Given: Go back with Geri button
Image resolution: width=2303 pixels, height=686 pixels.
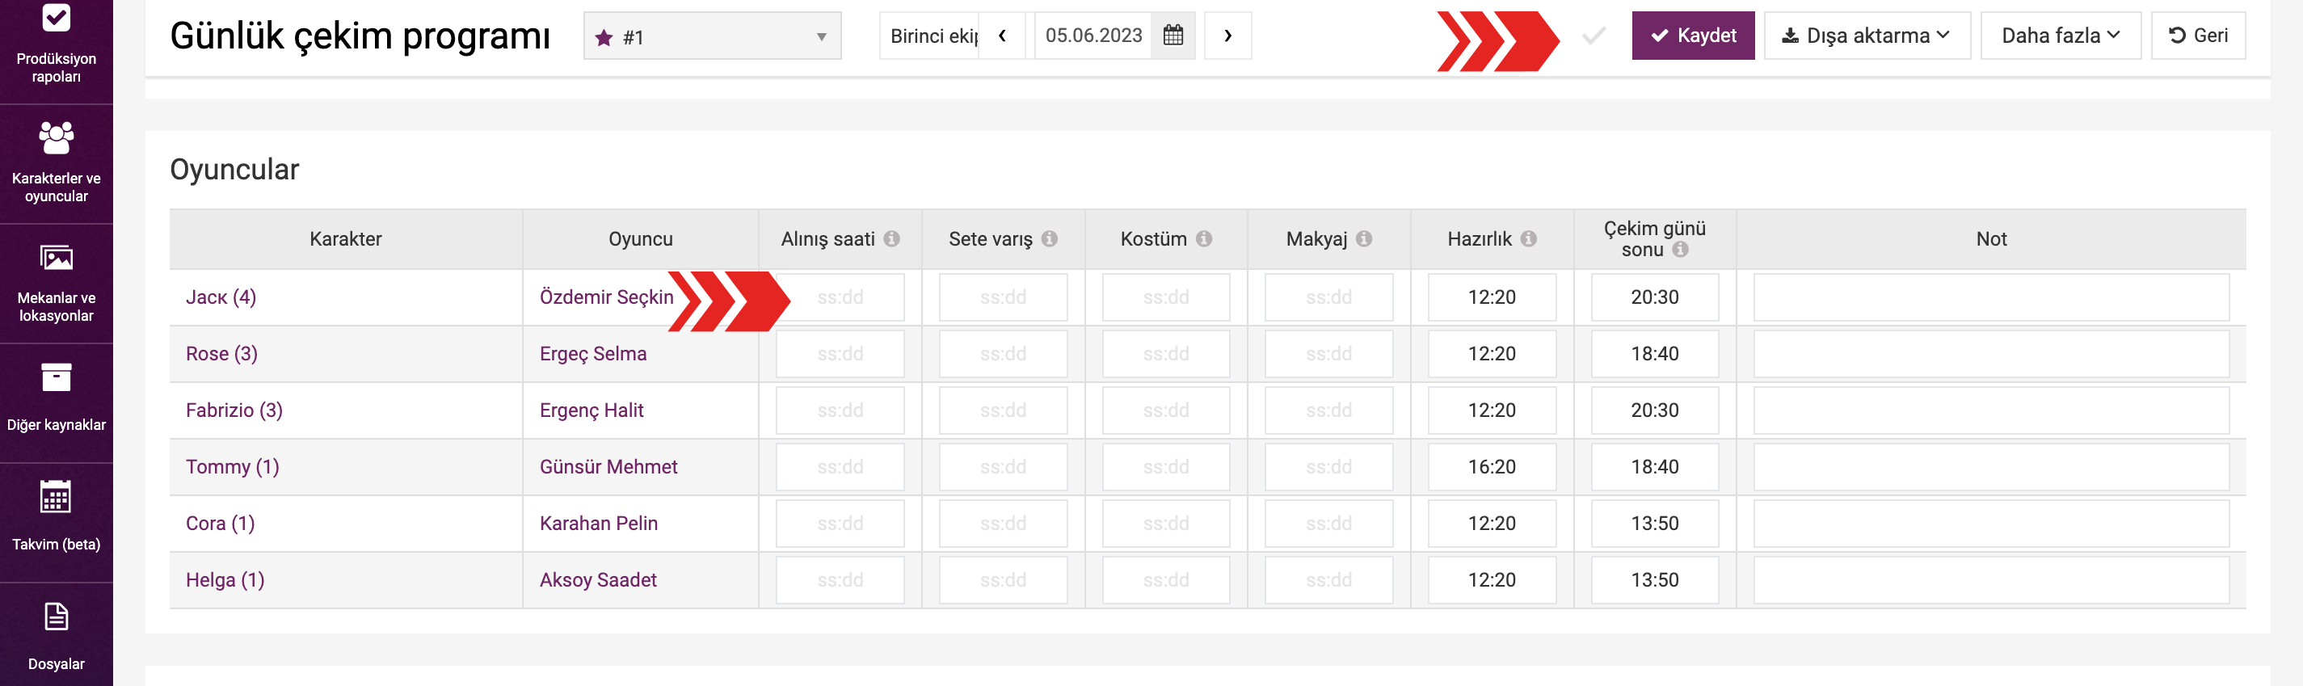Looking at the screenshot, I should coord(2199,36).
